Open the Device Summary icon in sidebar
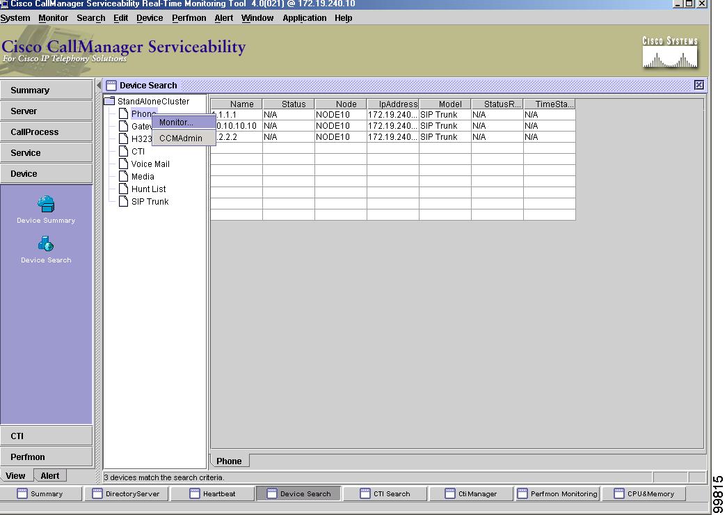The image size is (727, 515). (x=46, y=204)
